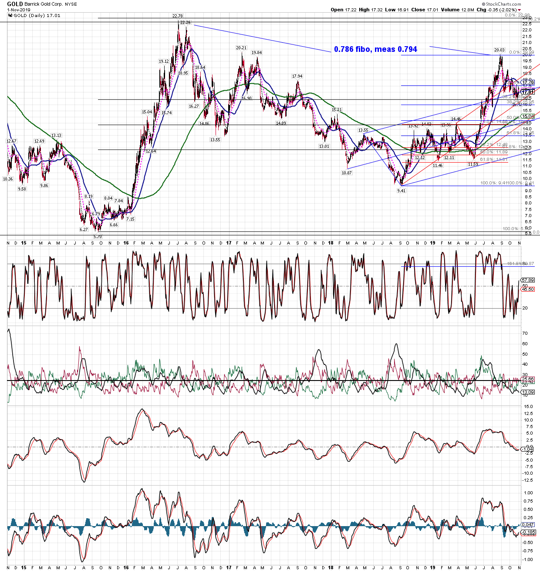
Task: Select the Barrick Gold Corp. company name
Action: click(44, 4)
